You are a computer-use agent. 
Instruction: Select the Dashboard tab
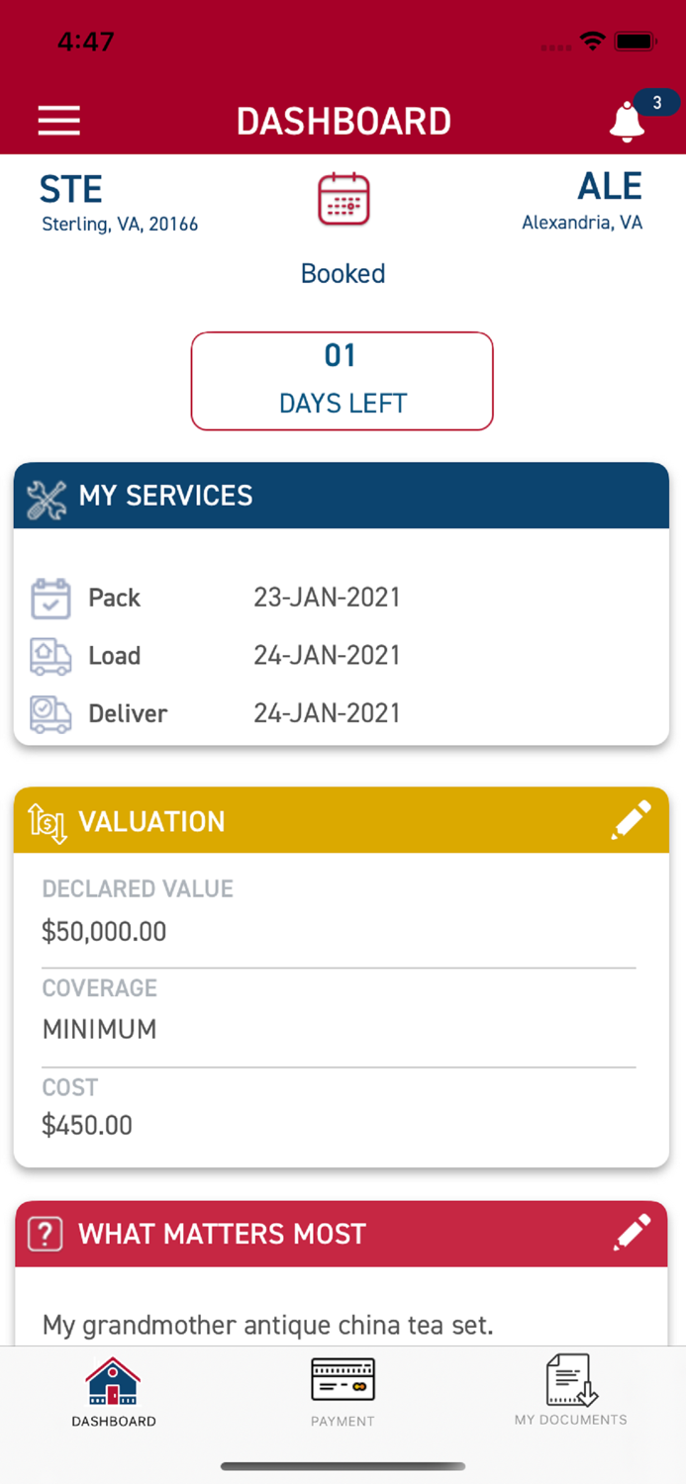(114, 1391)
